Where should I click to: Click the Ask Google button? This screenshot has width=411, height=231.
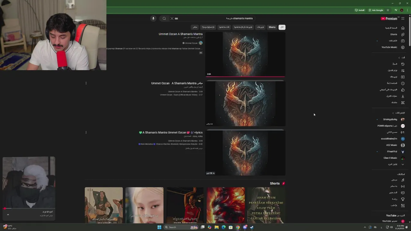click(376, 10)
